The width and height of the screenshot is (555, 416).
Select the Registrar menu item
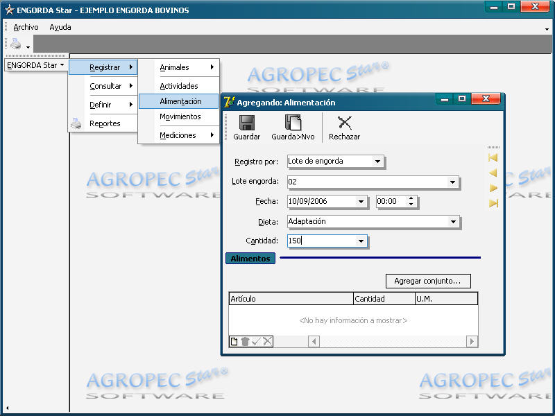tap(103, 67)
